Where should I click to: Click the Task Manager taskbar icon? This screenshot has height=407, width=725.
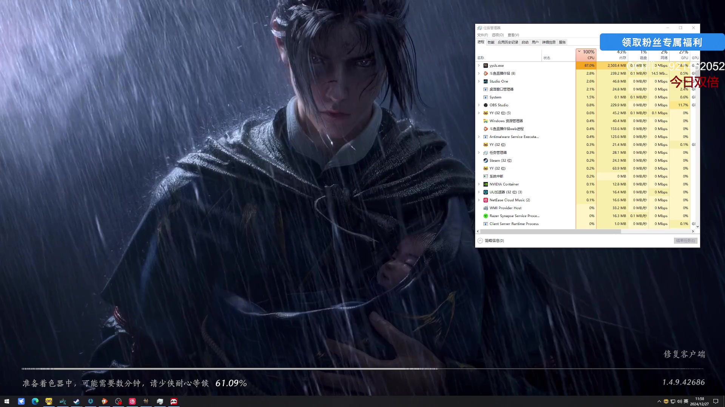pos(160,401)
